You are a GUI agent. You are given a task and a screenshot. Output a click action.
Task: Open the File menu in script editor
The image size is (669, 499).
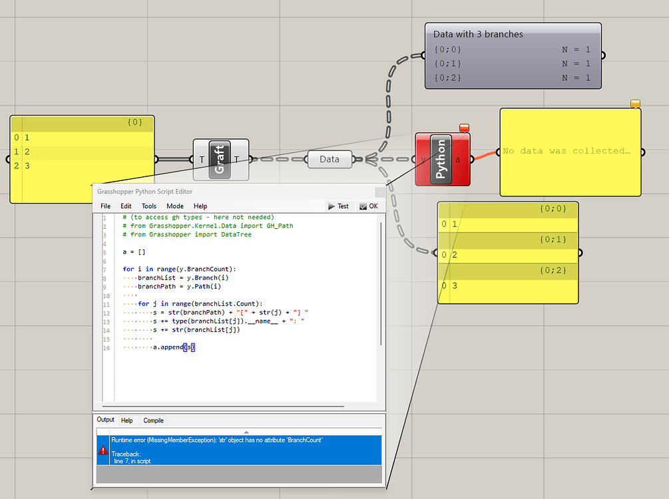(105, 206)
